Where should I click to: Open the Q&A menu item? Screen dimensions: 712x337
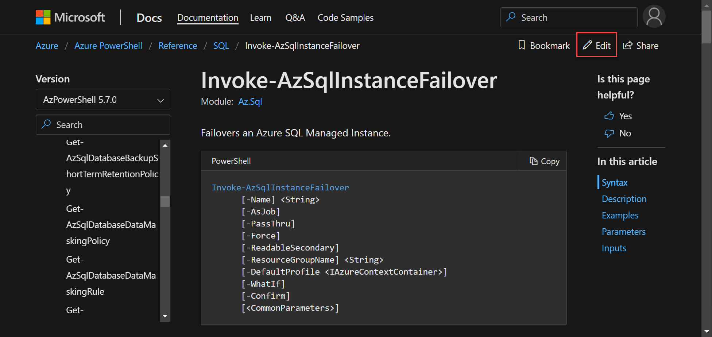(x=295, y=18)
